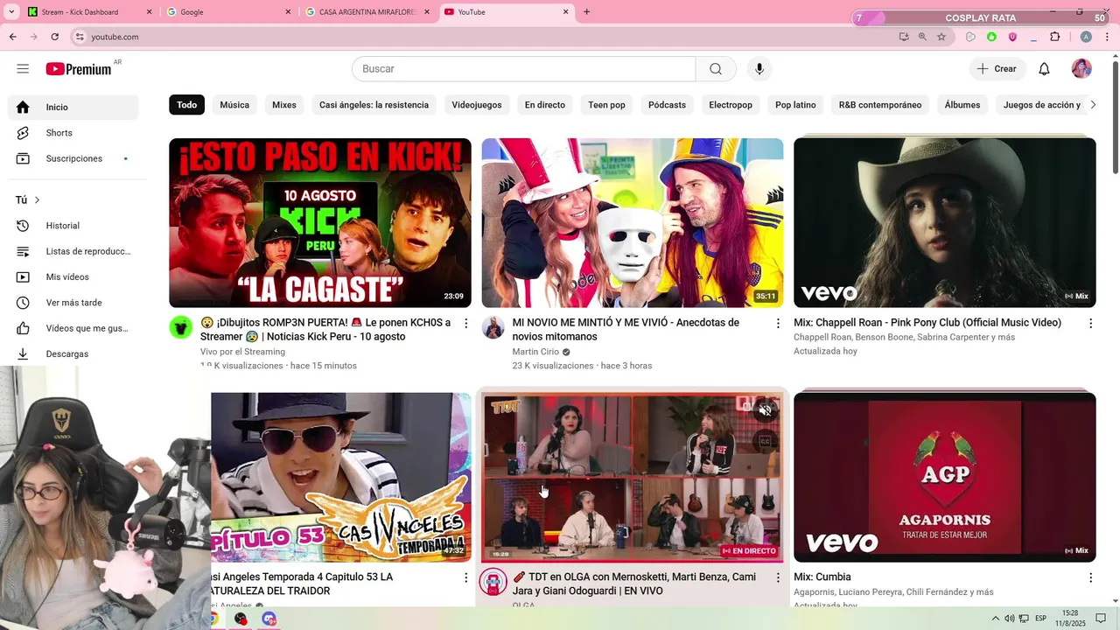Image resolution: width=1120 pixels, height=630 pixels.
Task: Open the browser extensions puzzle icon
Action: 1054,37
